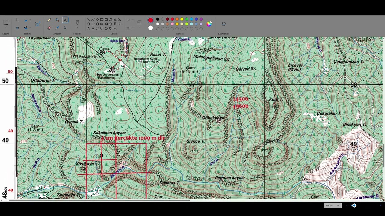The height and width of the screenshot is (216, 385).
Task: Pick the Rounded rectangle shape
Action: (x=106, y=19)
